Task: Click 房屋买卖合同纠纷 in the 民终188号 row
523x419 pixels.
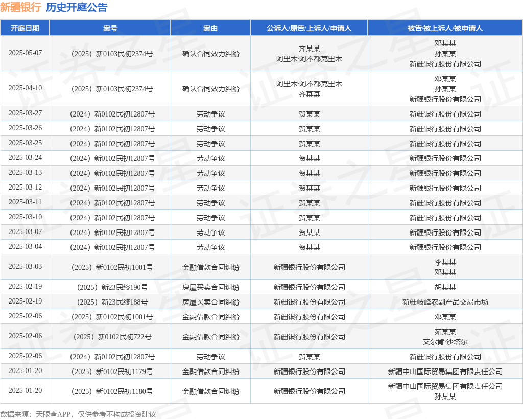Action: (x=211, y=302)
